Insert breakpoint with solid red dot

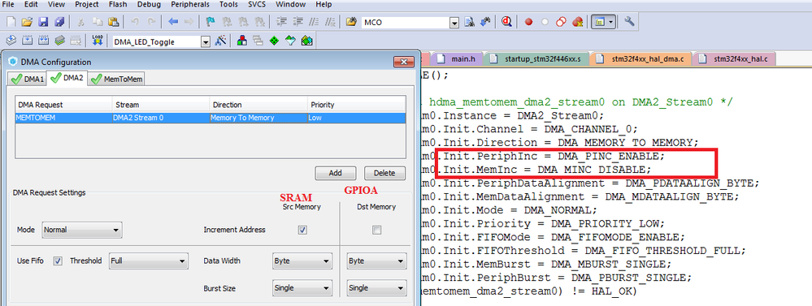coord(528,22)
